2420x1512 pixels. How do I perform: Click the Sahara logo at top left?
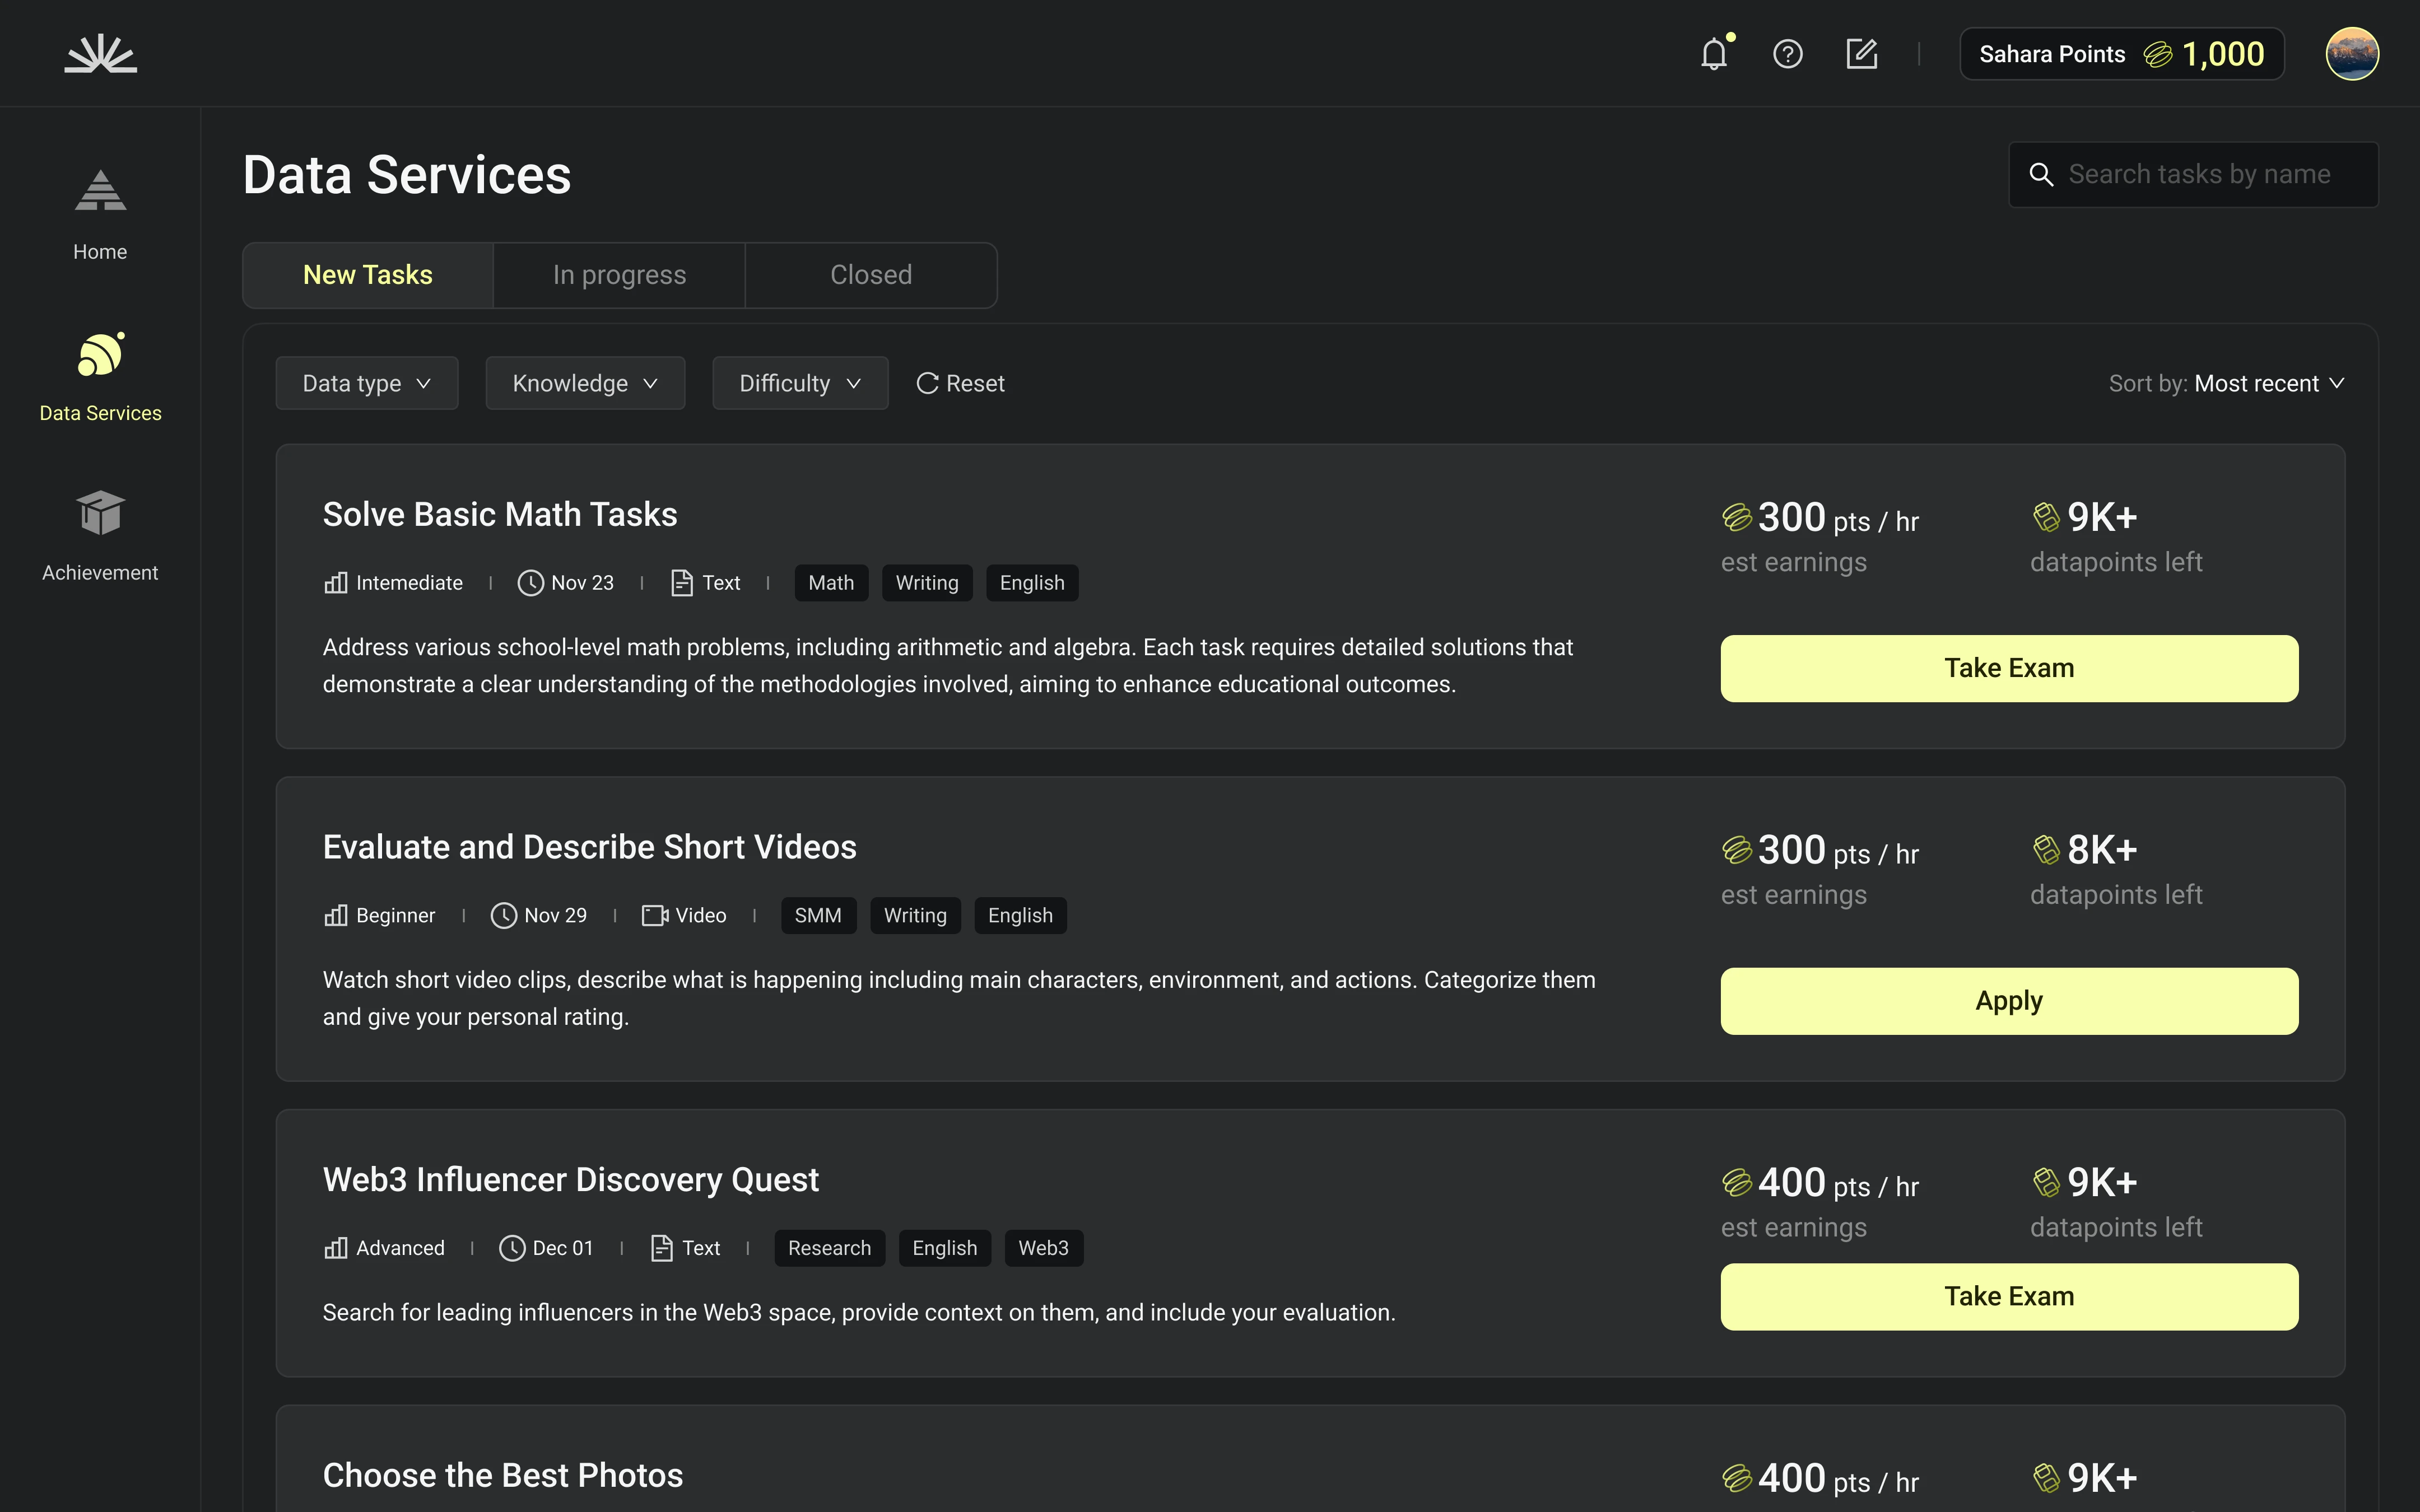point(101,54)
